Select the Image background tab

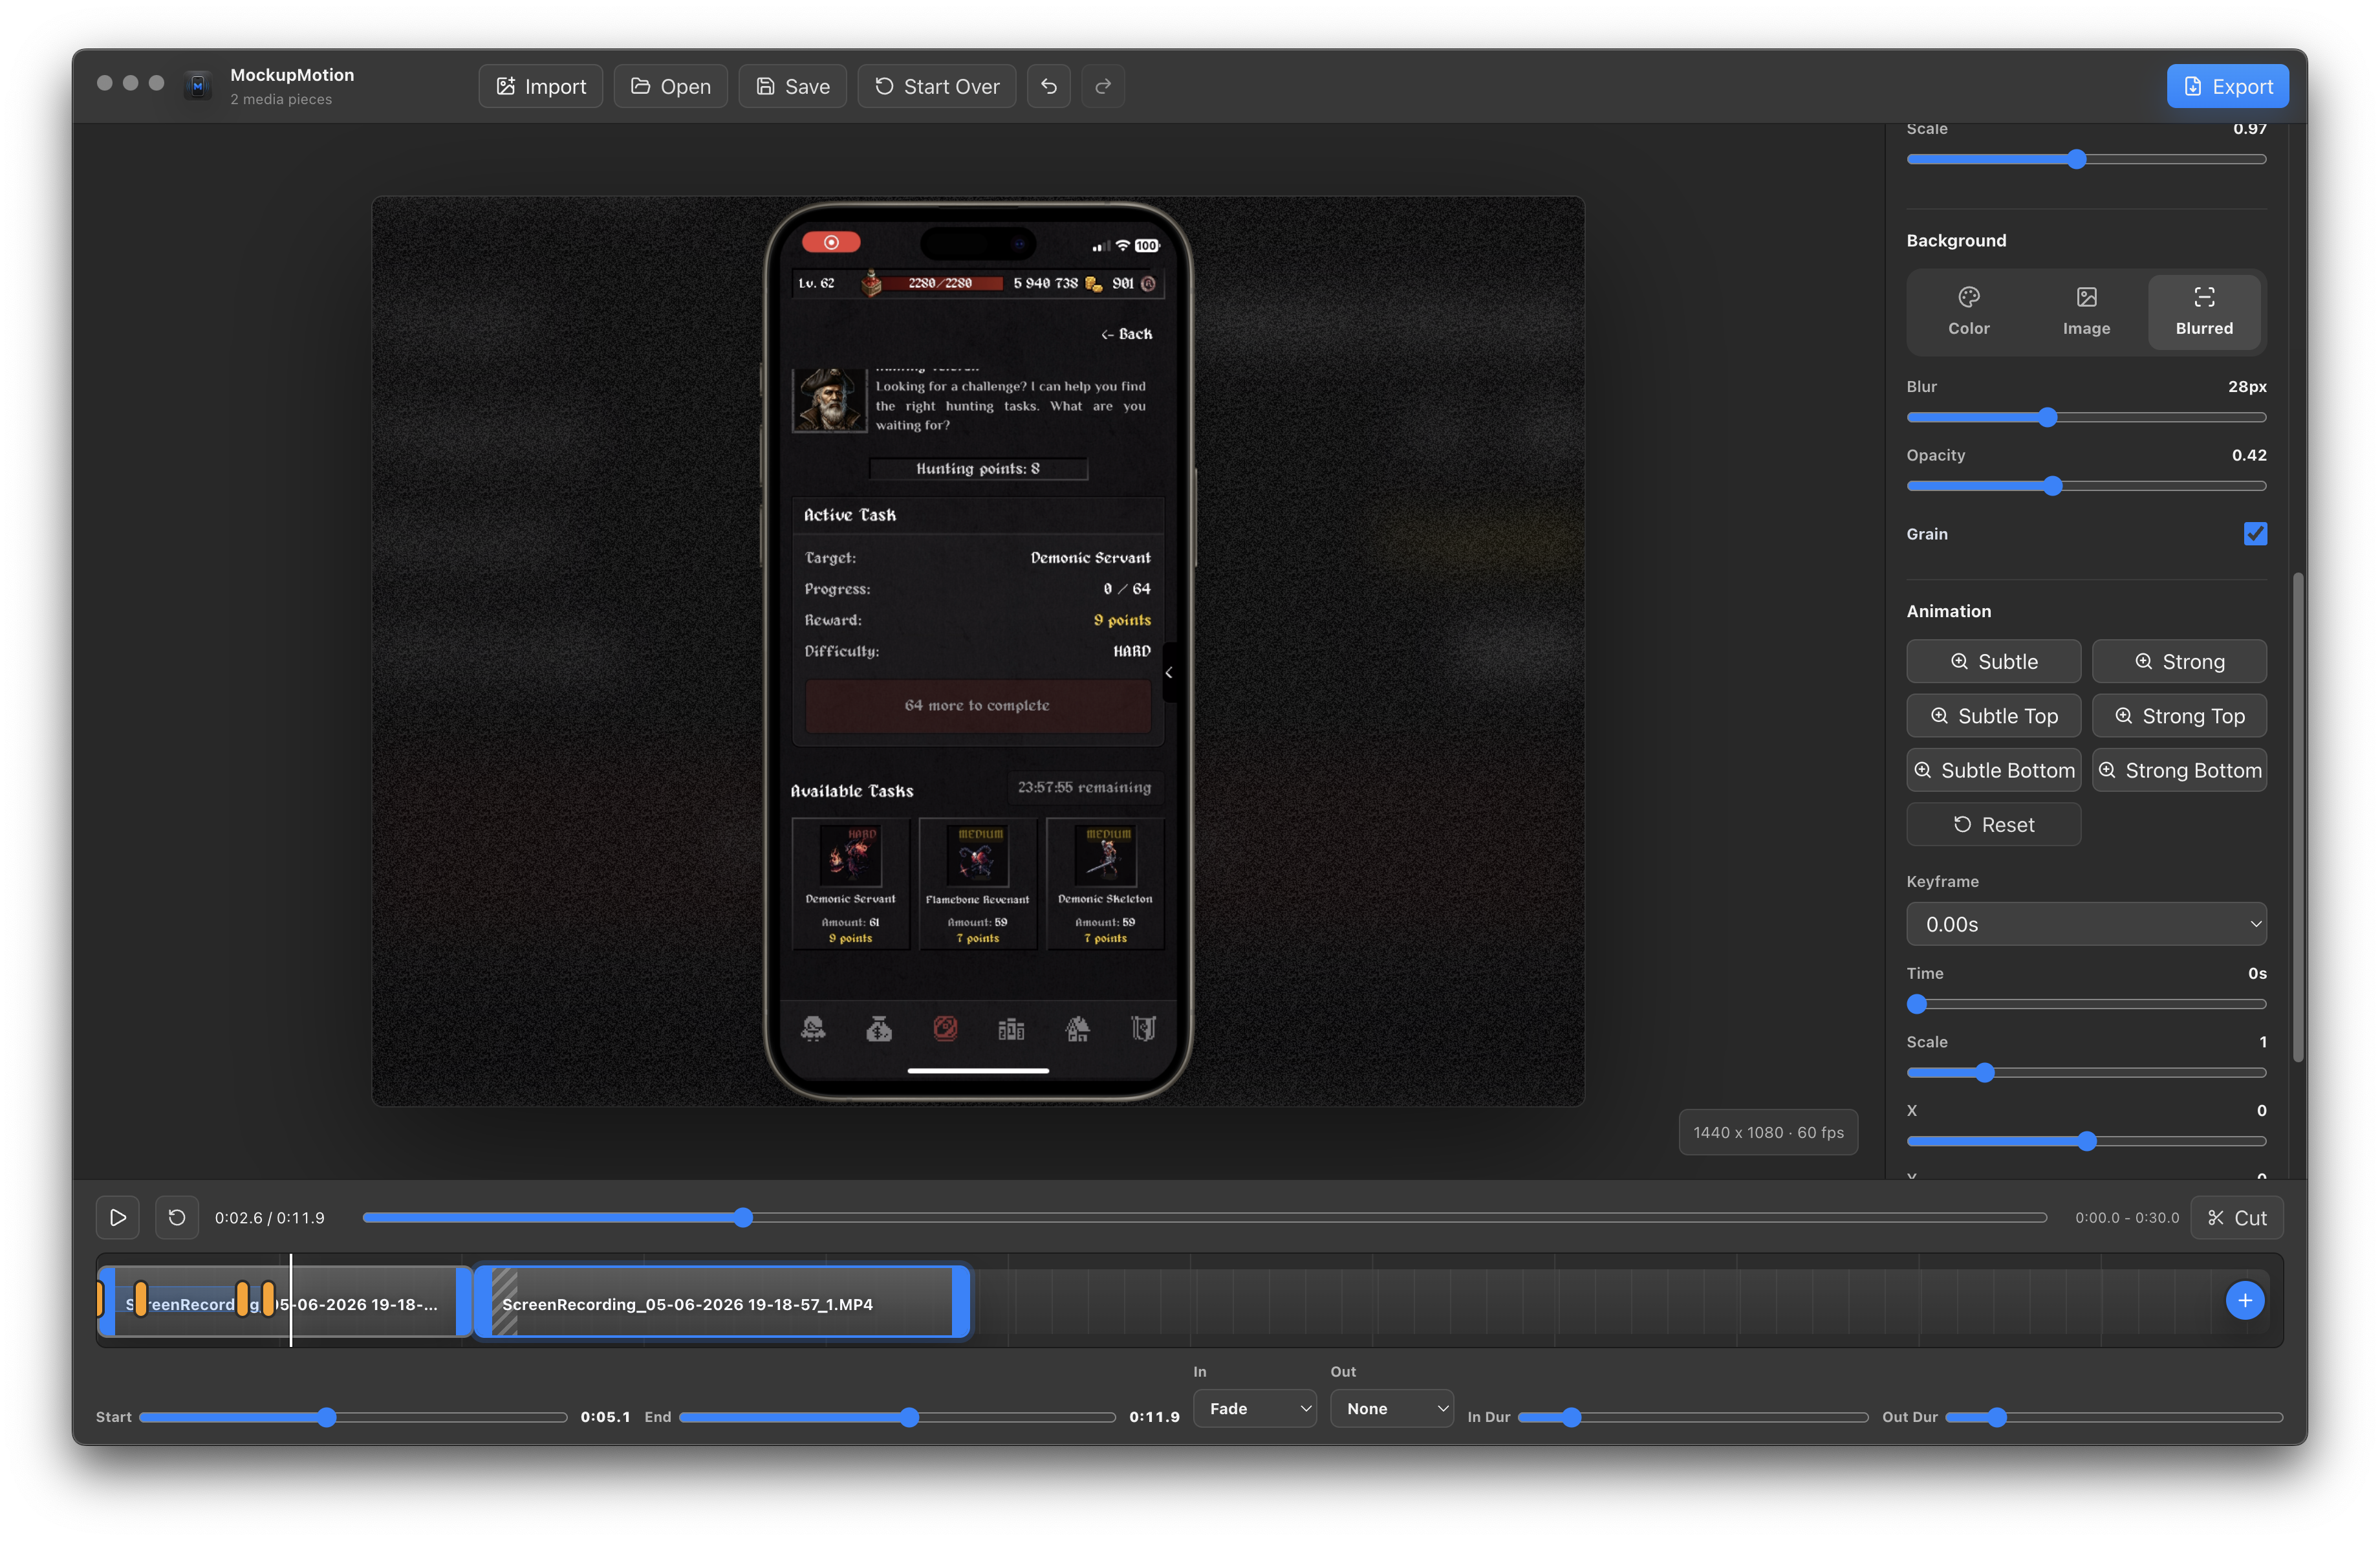2086,311
